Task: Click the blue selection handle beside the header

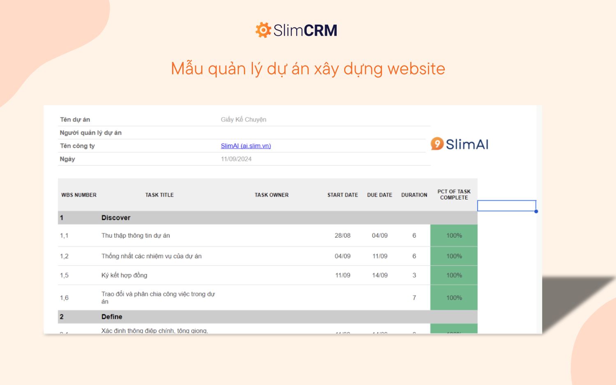Action: (x=536, y=211)
